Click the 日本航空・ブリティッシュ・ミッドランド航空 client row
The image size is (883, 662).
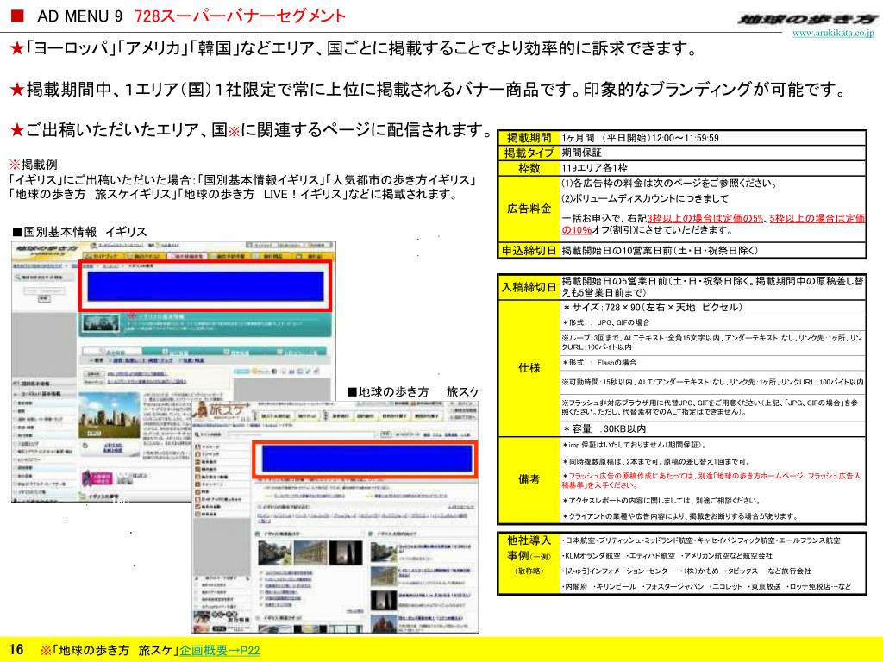701,540
